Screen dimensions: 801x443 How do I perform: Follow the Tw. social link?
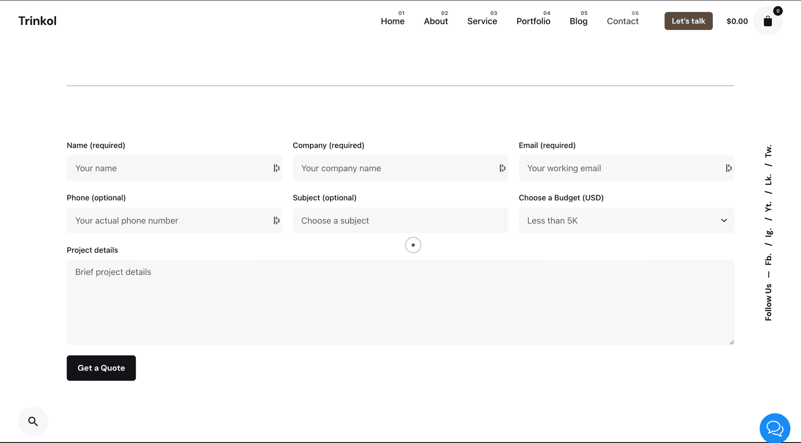[768, 151]
